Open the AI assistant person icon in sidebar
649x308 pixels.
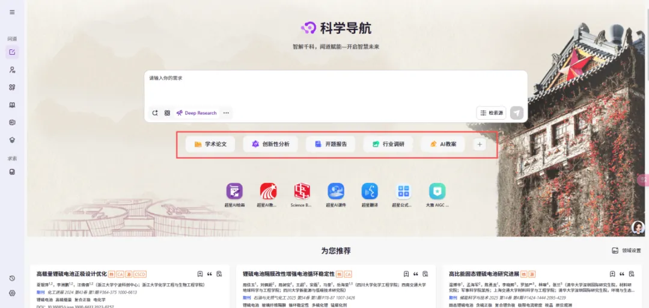[x=12, y=70]
